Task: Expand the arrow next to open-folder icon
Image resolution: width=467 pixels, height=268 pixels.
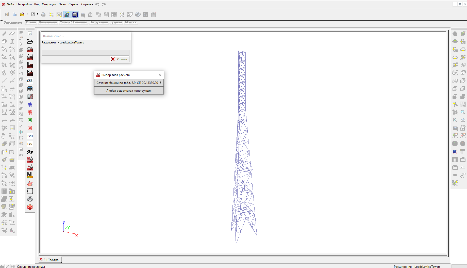Action: click(27, 14)
